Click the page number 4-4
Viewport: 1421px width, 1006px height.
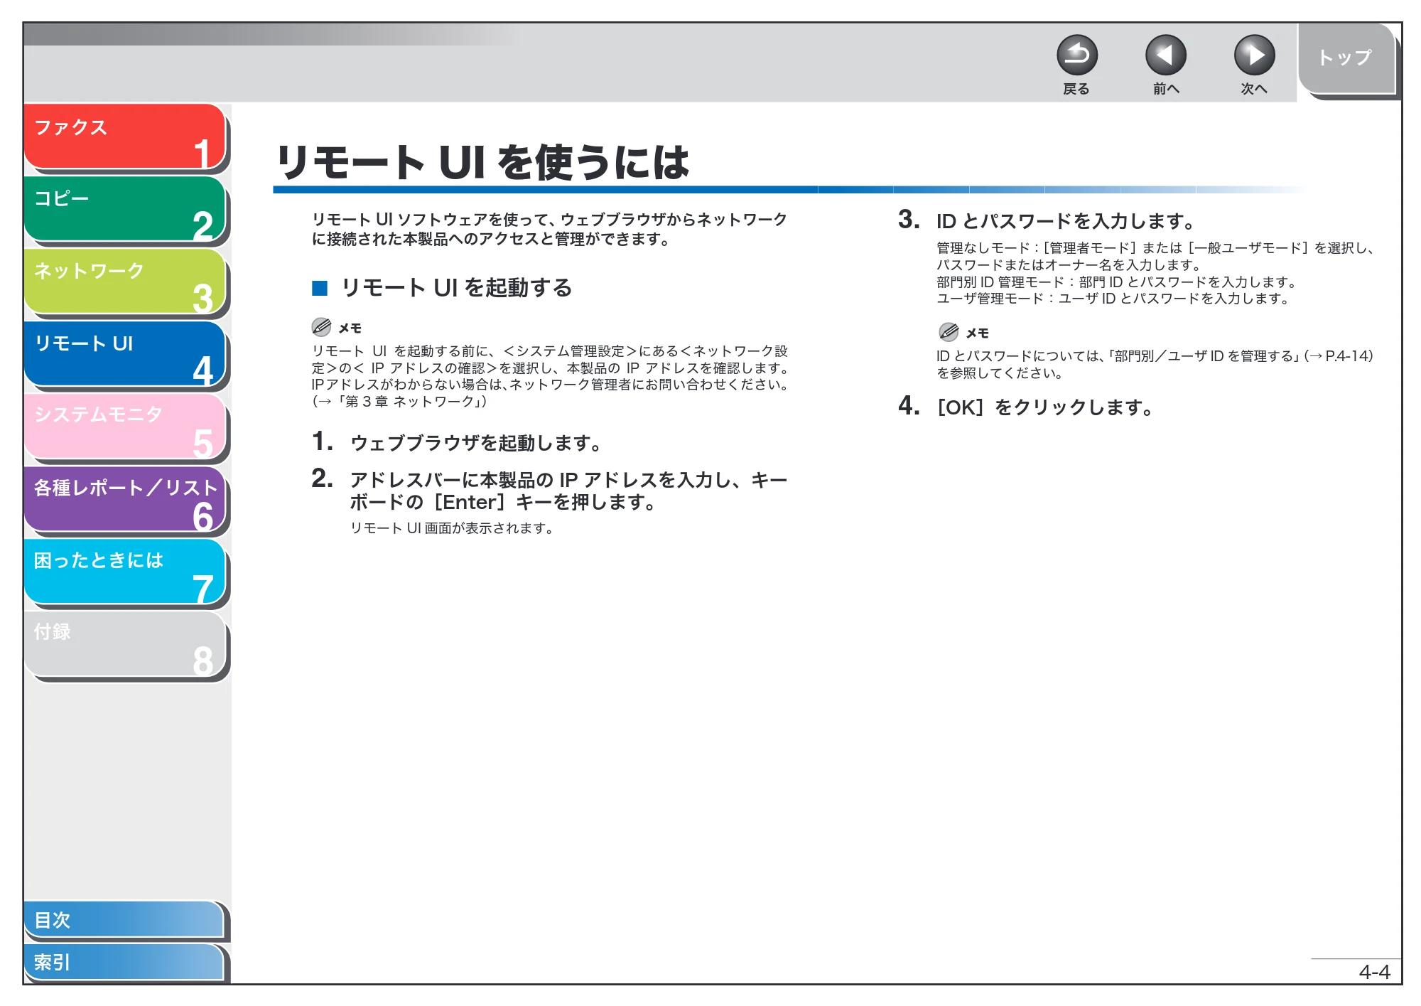(x=1374, y=972)
